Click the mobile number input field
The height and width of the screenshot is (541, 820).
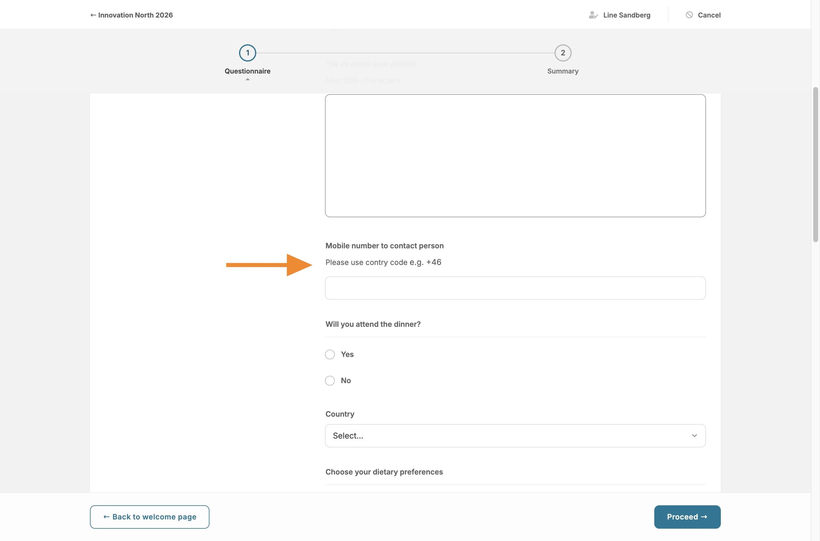pyautogui.click(x=515, y=288)
